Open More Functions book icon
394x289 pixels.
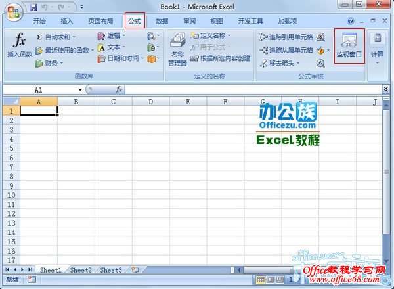tap(153, 59)
